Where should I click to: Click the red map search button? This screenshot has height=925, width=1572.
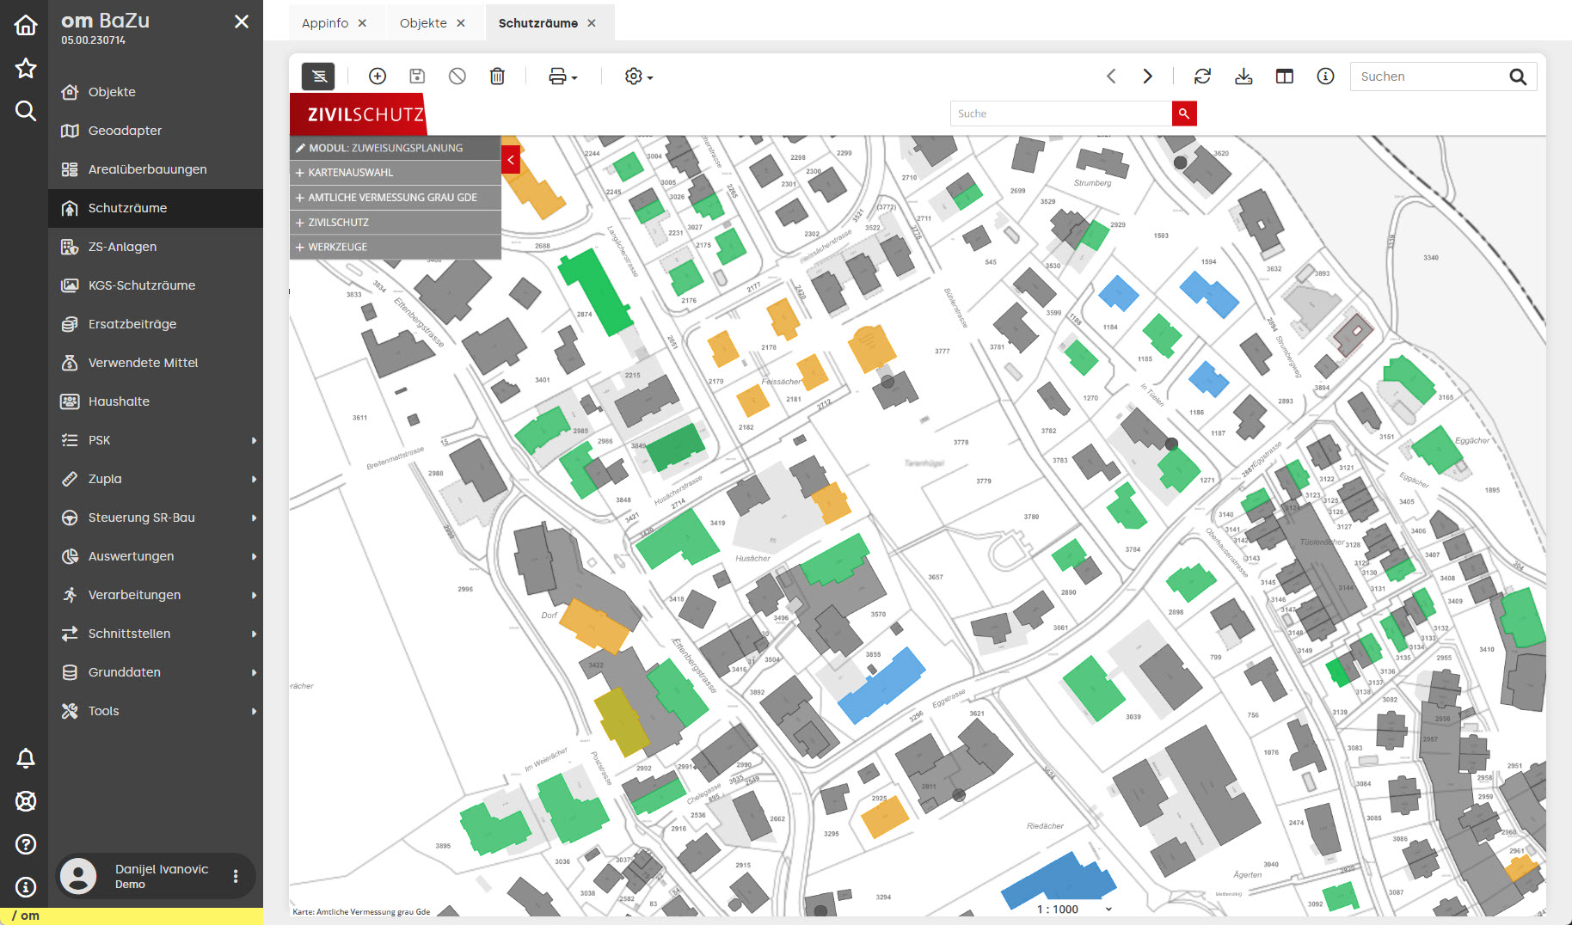pyautogui.click(x=1184, y=113)
